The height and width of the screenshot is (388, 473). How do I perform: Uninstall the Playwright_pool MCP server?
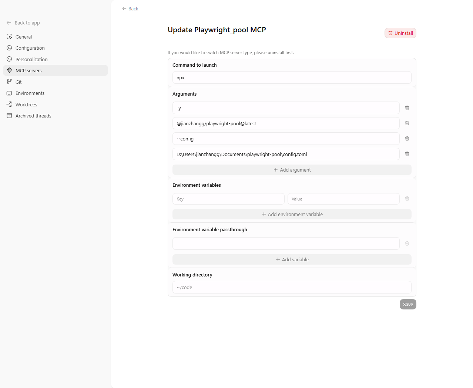(x=400, y=33)
